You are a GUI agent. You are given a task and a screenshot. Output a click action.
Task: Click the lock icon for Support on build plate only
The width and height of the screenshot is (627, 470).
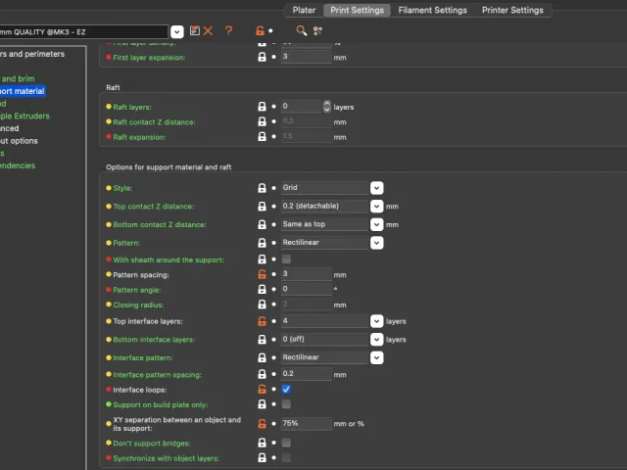[262, 404]
